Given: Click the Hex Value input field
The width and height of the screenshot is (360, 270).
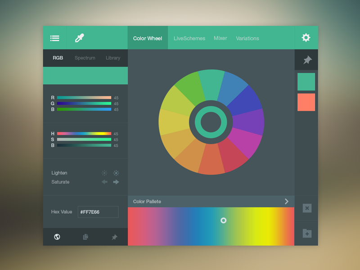Looking at the screenshot, I should pyautogui.click(x=98, y=212).
